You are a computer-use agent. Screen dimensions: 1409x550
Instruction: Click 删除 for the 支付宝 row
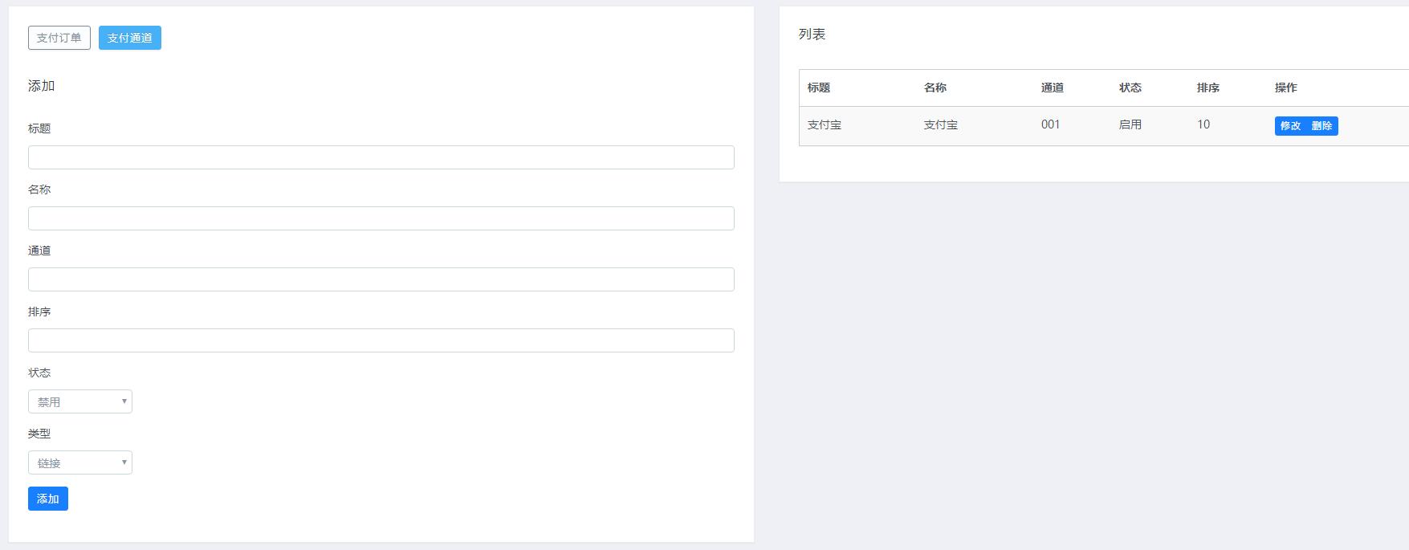click(x=1321, y=126)
